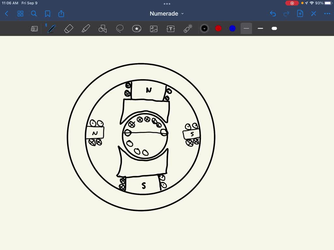Image resolution: width=334 pixels, height=250 pixels.
Task: Open the Stickers tool
Action: (x=136, y=28)
